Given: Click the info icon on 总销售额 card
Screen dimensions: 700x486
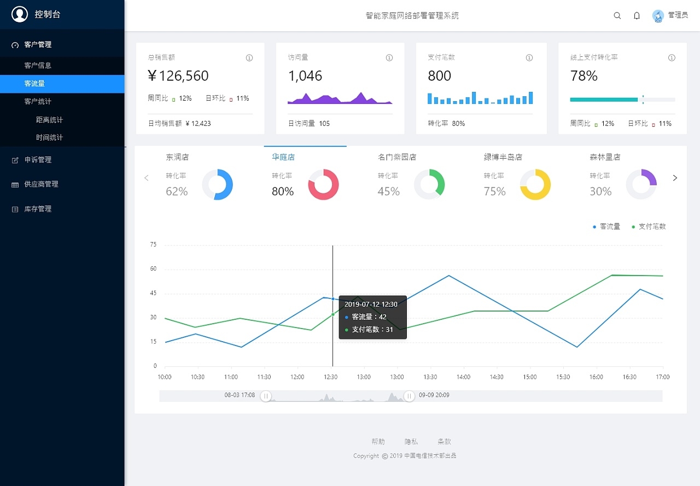Looking at the screenshot, I should pos(249,58).
